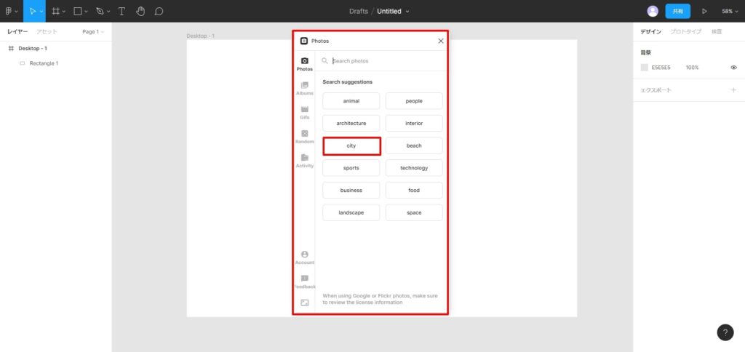
Task: Switch to the アセット tab
Action: (47, 32)
